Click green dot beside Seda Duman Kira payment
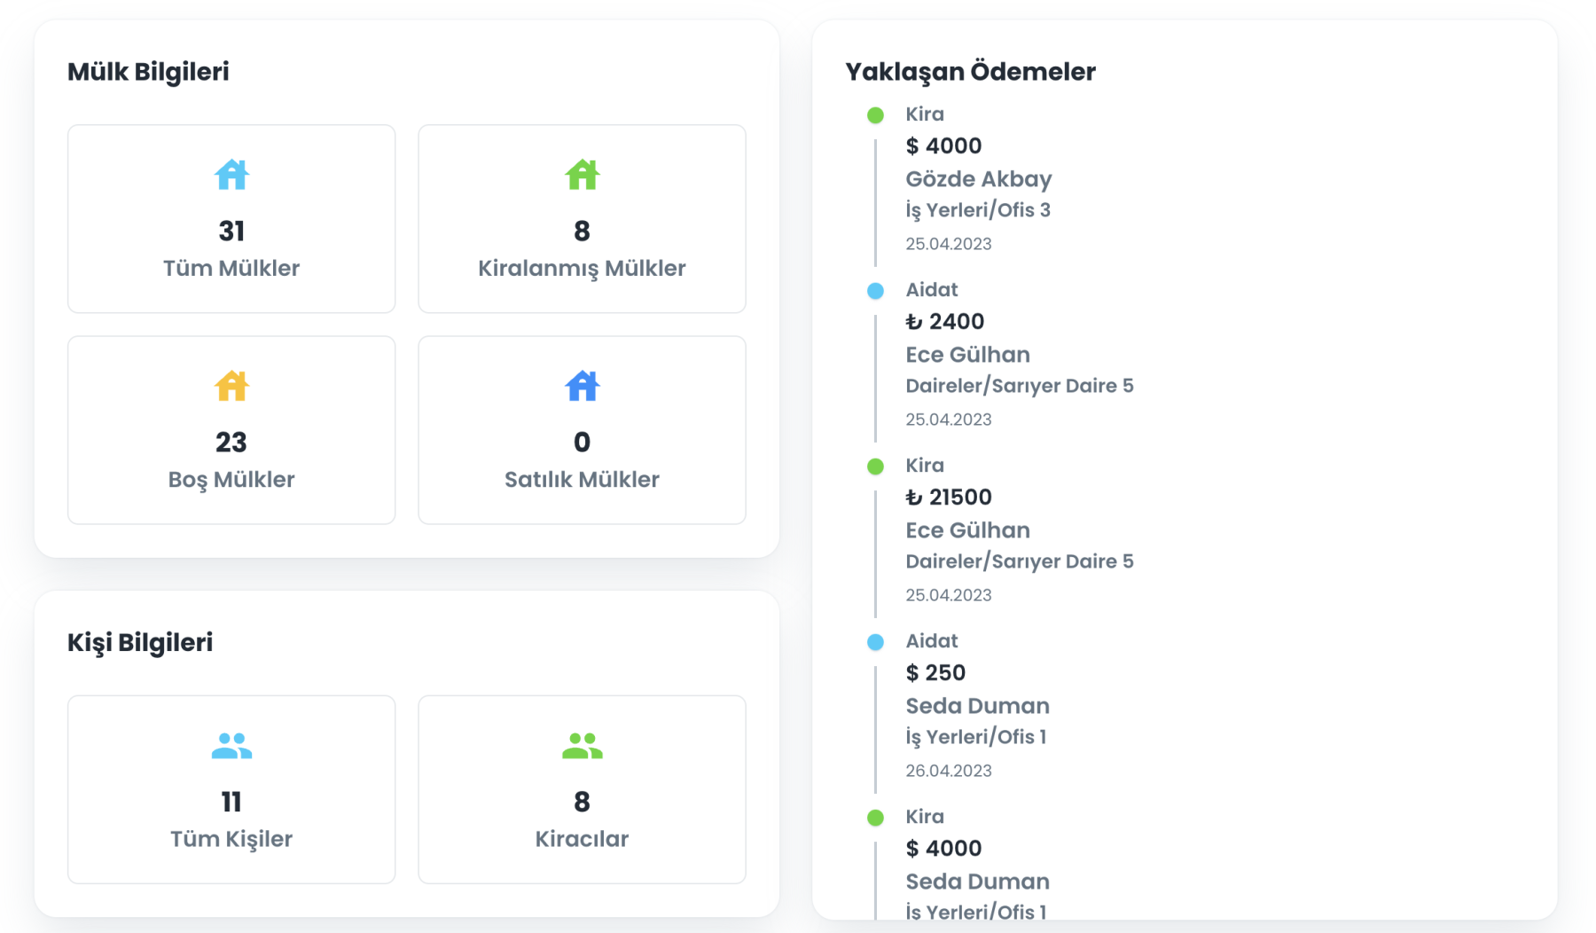The image size is (1596, 933). pyautogui.click(x=875, y=818)
